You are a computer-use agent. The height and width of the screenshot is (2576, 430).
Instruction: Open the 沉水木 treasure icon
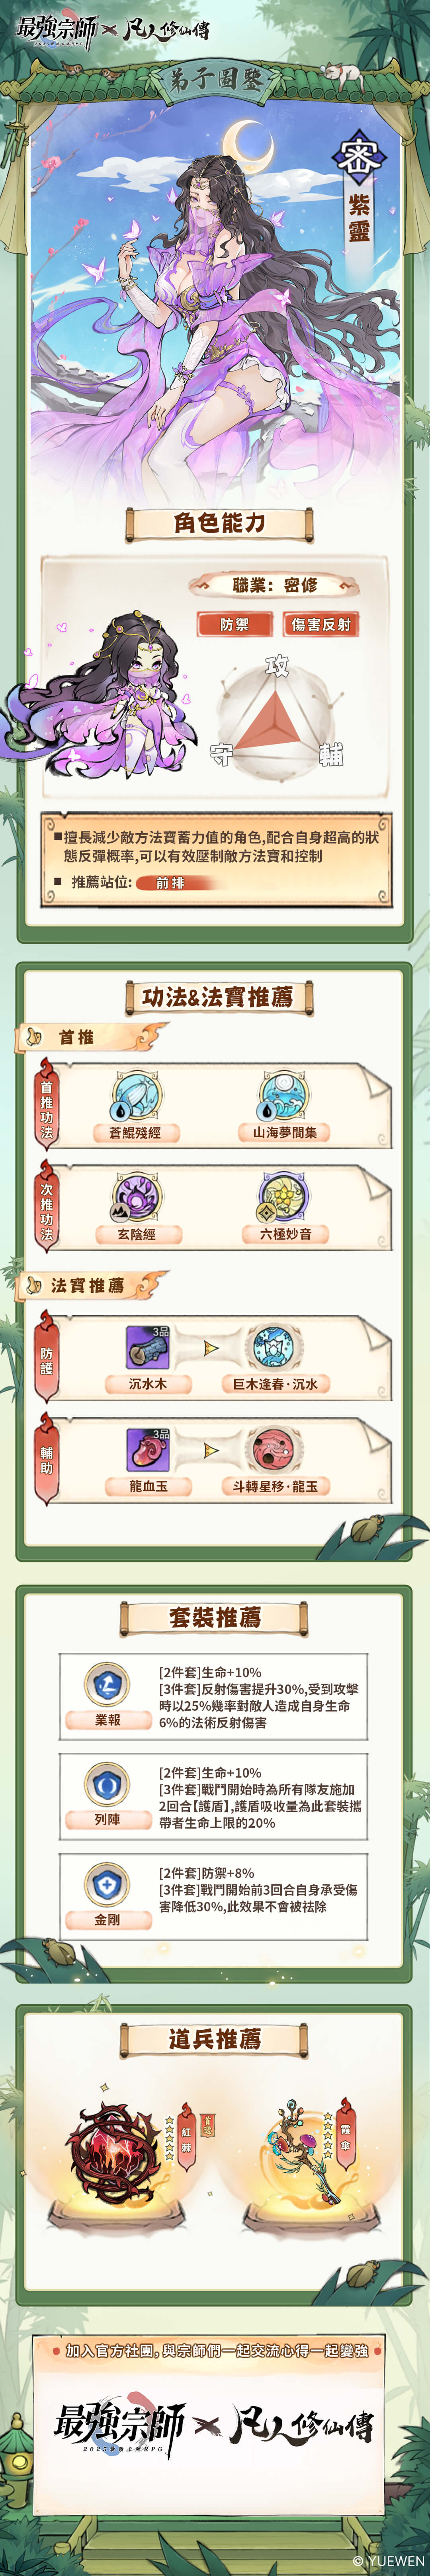[x=148, y=1347]
